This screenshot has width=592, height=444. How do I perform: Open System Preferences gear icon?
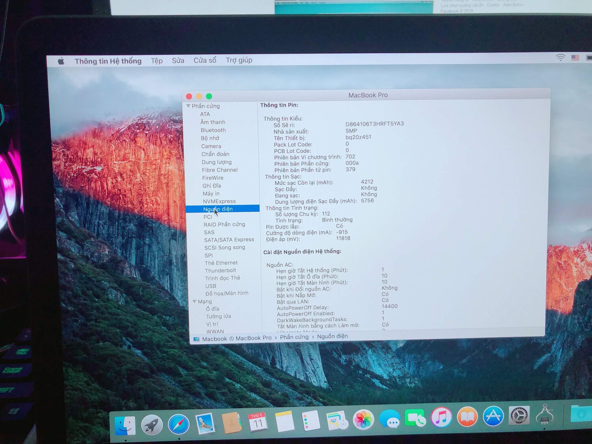coord(519,416)
